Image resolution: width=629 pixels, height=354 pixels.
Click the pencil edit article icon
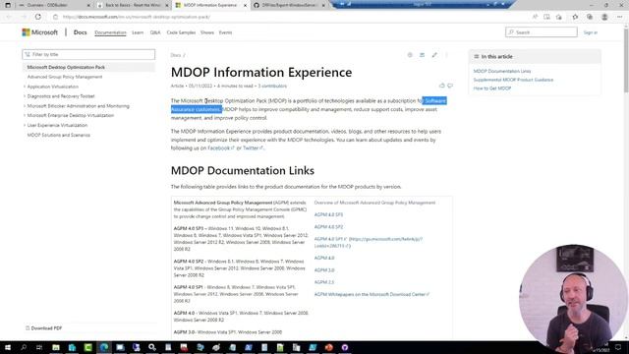[434, 55]
